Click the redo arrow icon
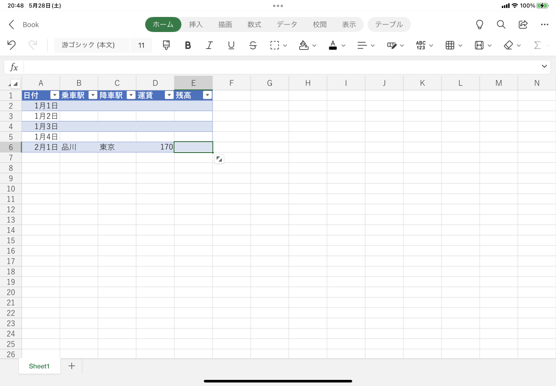Viewport: 556px width, 386px height. click(33, 45)
